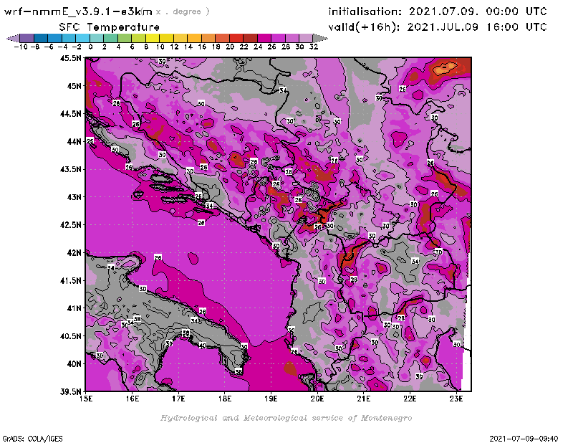Click the dark blue swatch between -8 and -6

pos(41,38)
